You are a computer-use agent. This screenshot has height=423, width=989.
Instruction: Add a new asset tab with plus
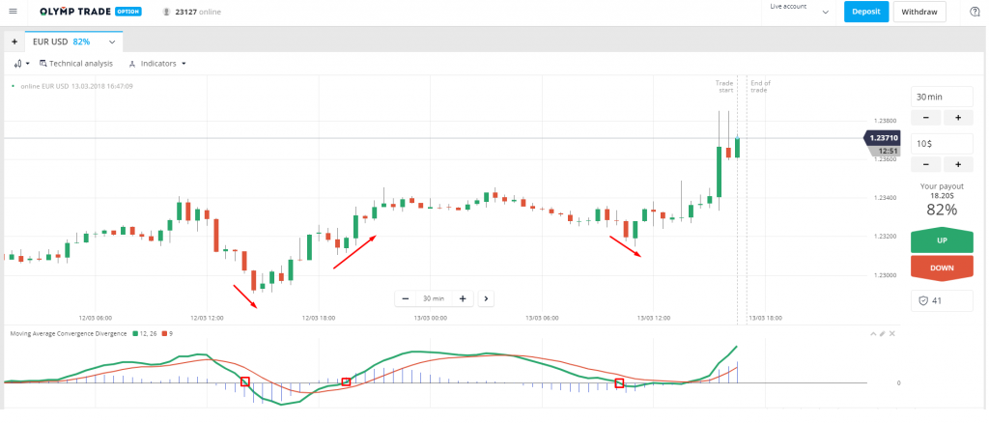pos(14,42)
